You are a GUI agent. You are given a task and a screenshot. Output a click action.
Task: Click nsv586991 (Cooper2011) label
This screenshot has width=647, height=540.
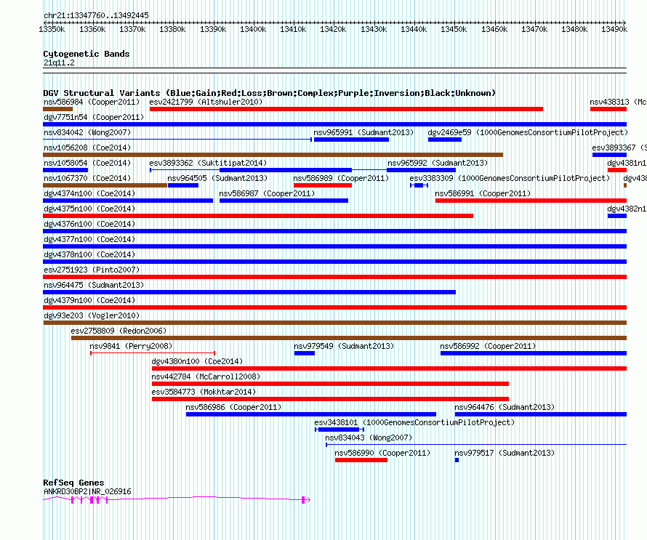click(x=483, y=193)
